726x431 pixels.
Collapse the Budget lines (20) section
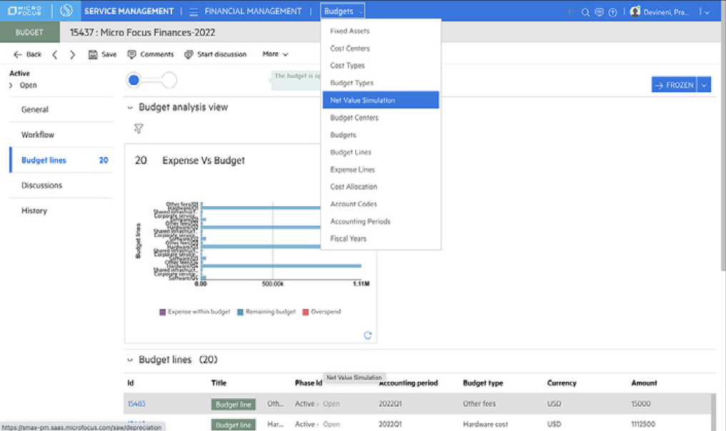130,360
